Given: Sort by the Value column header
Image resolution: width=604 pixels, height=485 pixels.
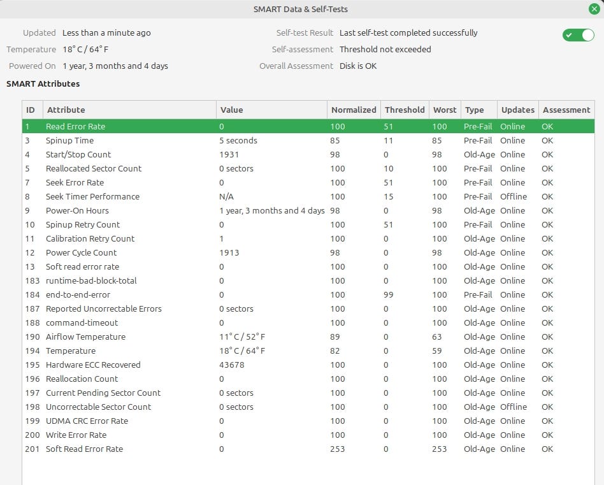Looking at the screenshot, I should click(271, 110).
